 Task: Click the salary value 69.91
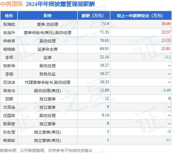tap(104, 49)
